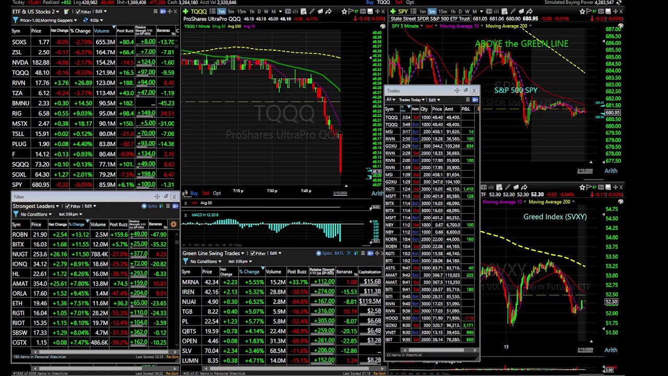The height and width of the screenshot is (376, 668).
Task: Toggle Filter checkbox in ETF & US Stocks 2
Action: point(78,11)
